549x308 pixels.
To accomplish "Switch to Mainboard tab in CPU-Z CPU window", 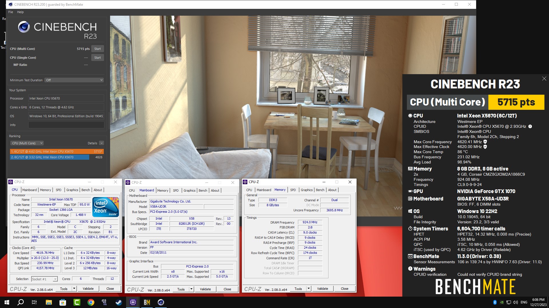I will tap(29, 190).
